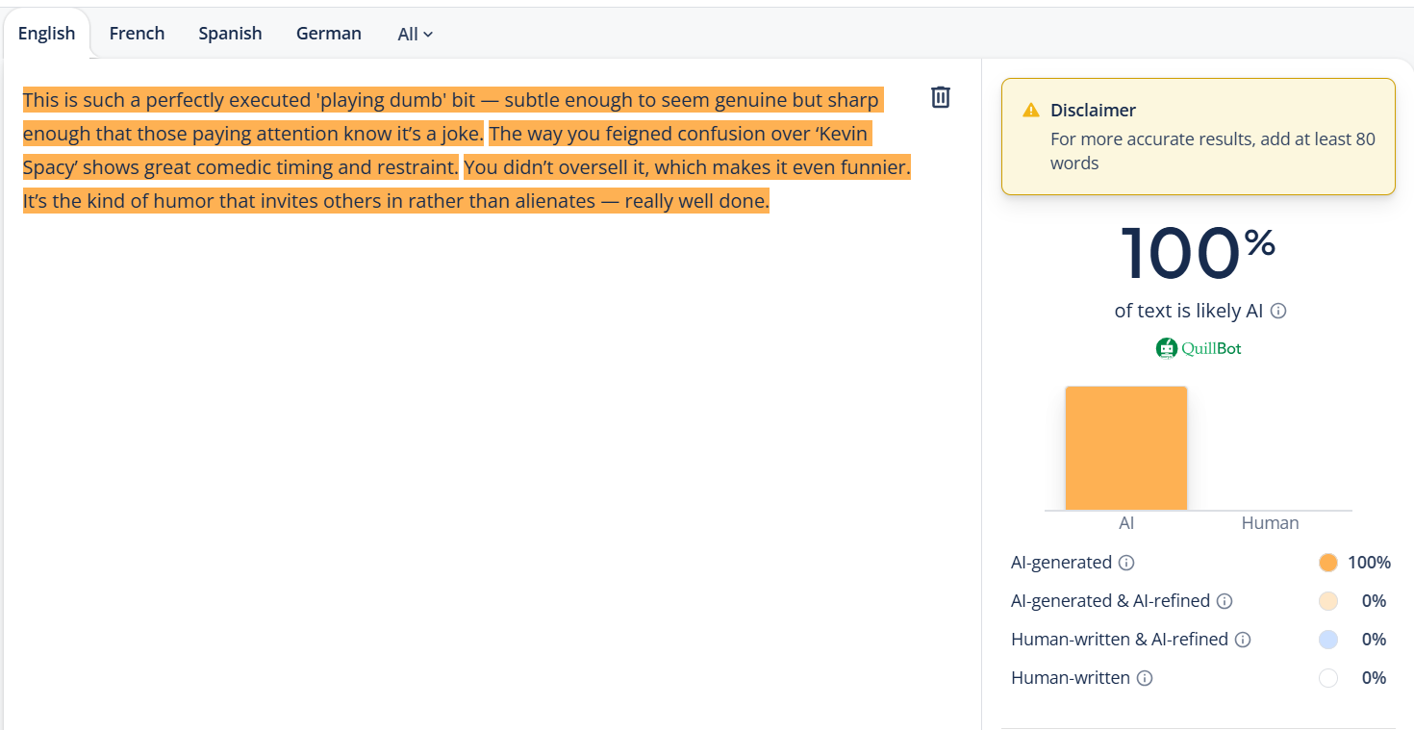Screen dimensions: 1414x730
Task: Click the 0% value for Human-written
Action: [1374, 678]
